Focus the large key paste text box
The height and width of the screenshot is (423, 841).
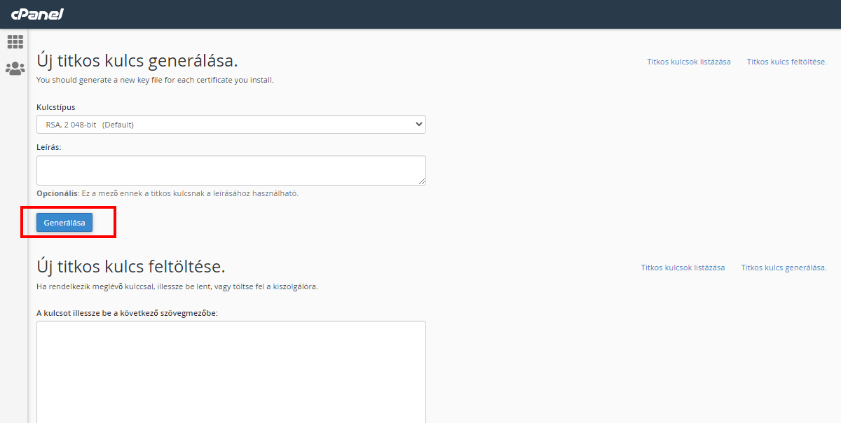[x=231, y=371]
